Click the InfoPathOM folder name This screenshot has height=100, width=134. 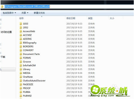pyautogui.click(x=29, y=65)
